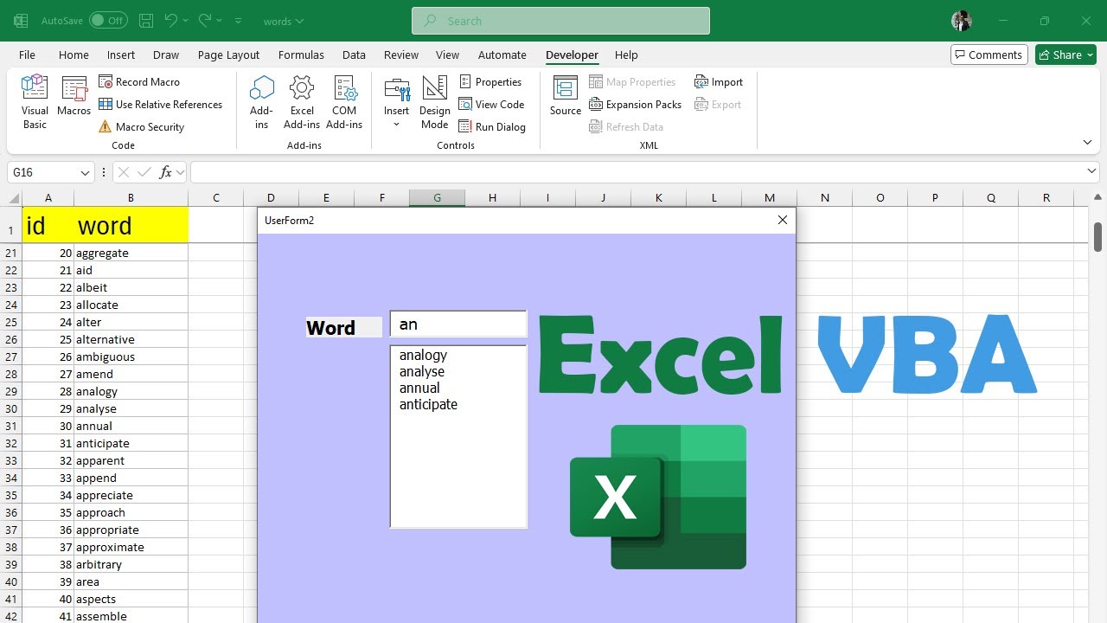The image size is (1107, 623).
Task: Click the XML Import button
Action: coord(718,81)
